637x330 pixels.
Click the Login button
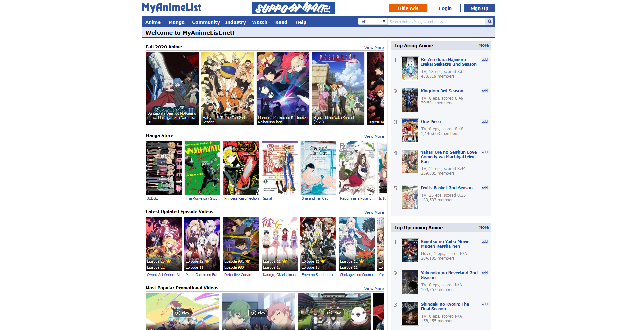[x=445, y=8]
